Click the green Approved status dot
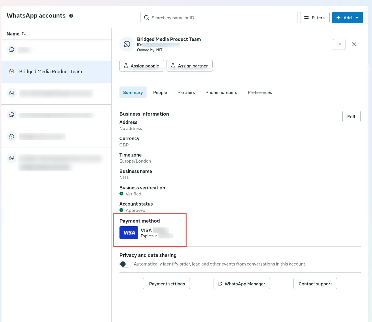Image resolution: width=372 pixels, height=322 pixels. tap(121, 210)
